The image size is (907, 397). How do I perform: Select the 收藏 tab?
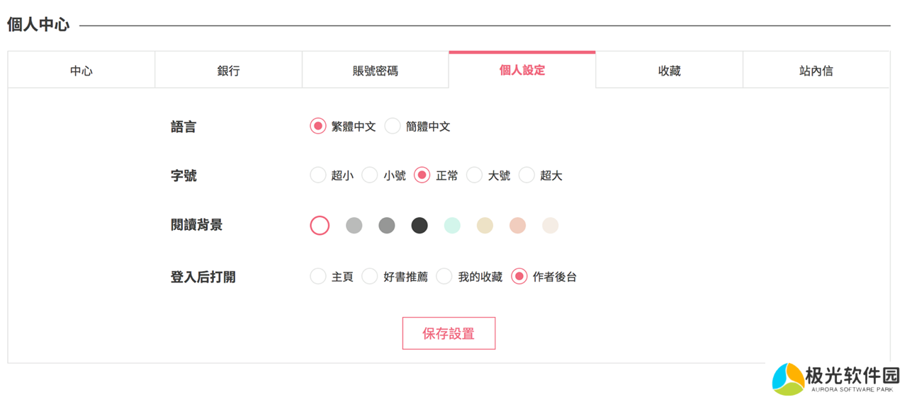tap(669, 71)
